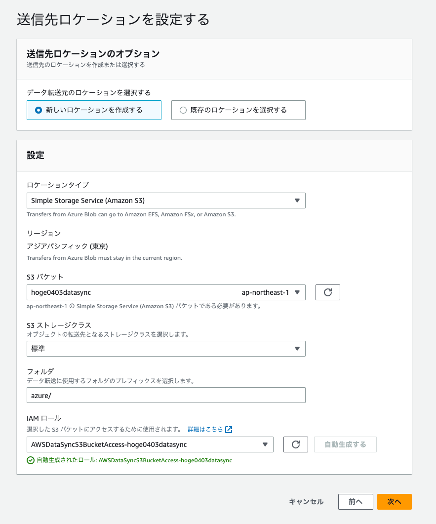This screenshot has width=436, height=524.
Task: Open the ap-northeast-1 region dropdown
Action: point(297,292)
